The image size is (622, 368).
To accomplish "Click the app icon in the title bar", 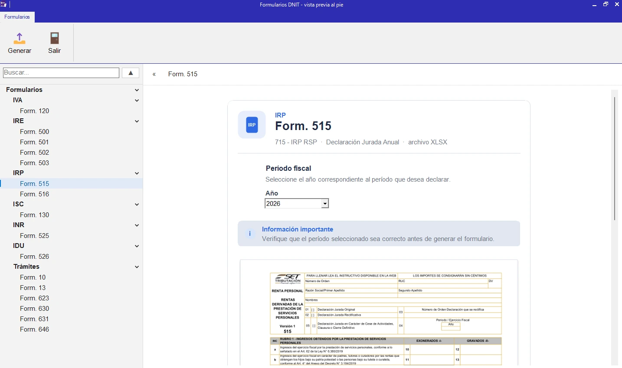I will click(x=3, y=5).
